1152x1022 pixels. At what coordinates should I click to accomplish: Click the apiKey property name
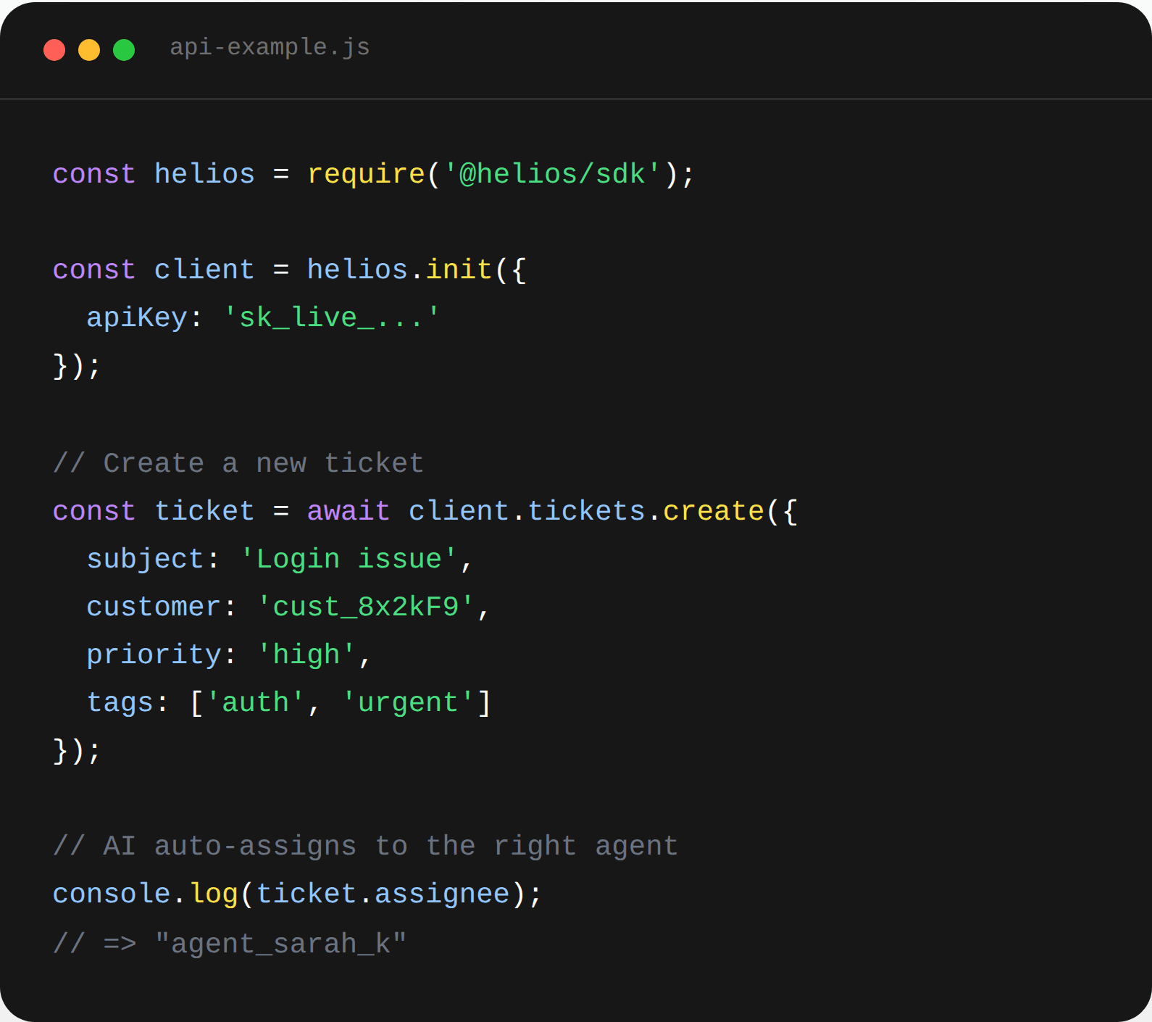click(137, 318)
